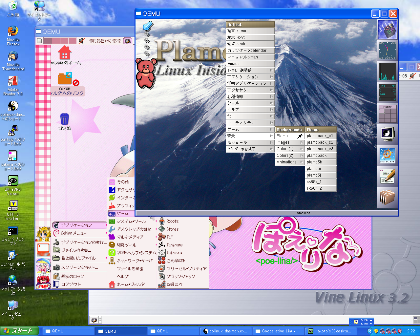Expand the アクセサリ submenu
This screenshot has height=336, width=420.
(250, 90)
